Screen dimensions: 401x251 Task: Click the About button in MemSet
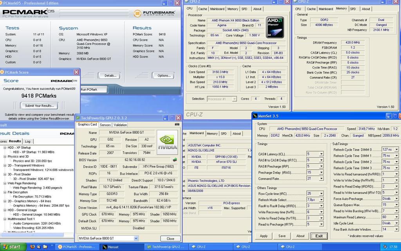click(300, 236)
